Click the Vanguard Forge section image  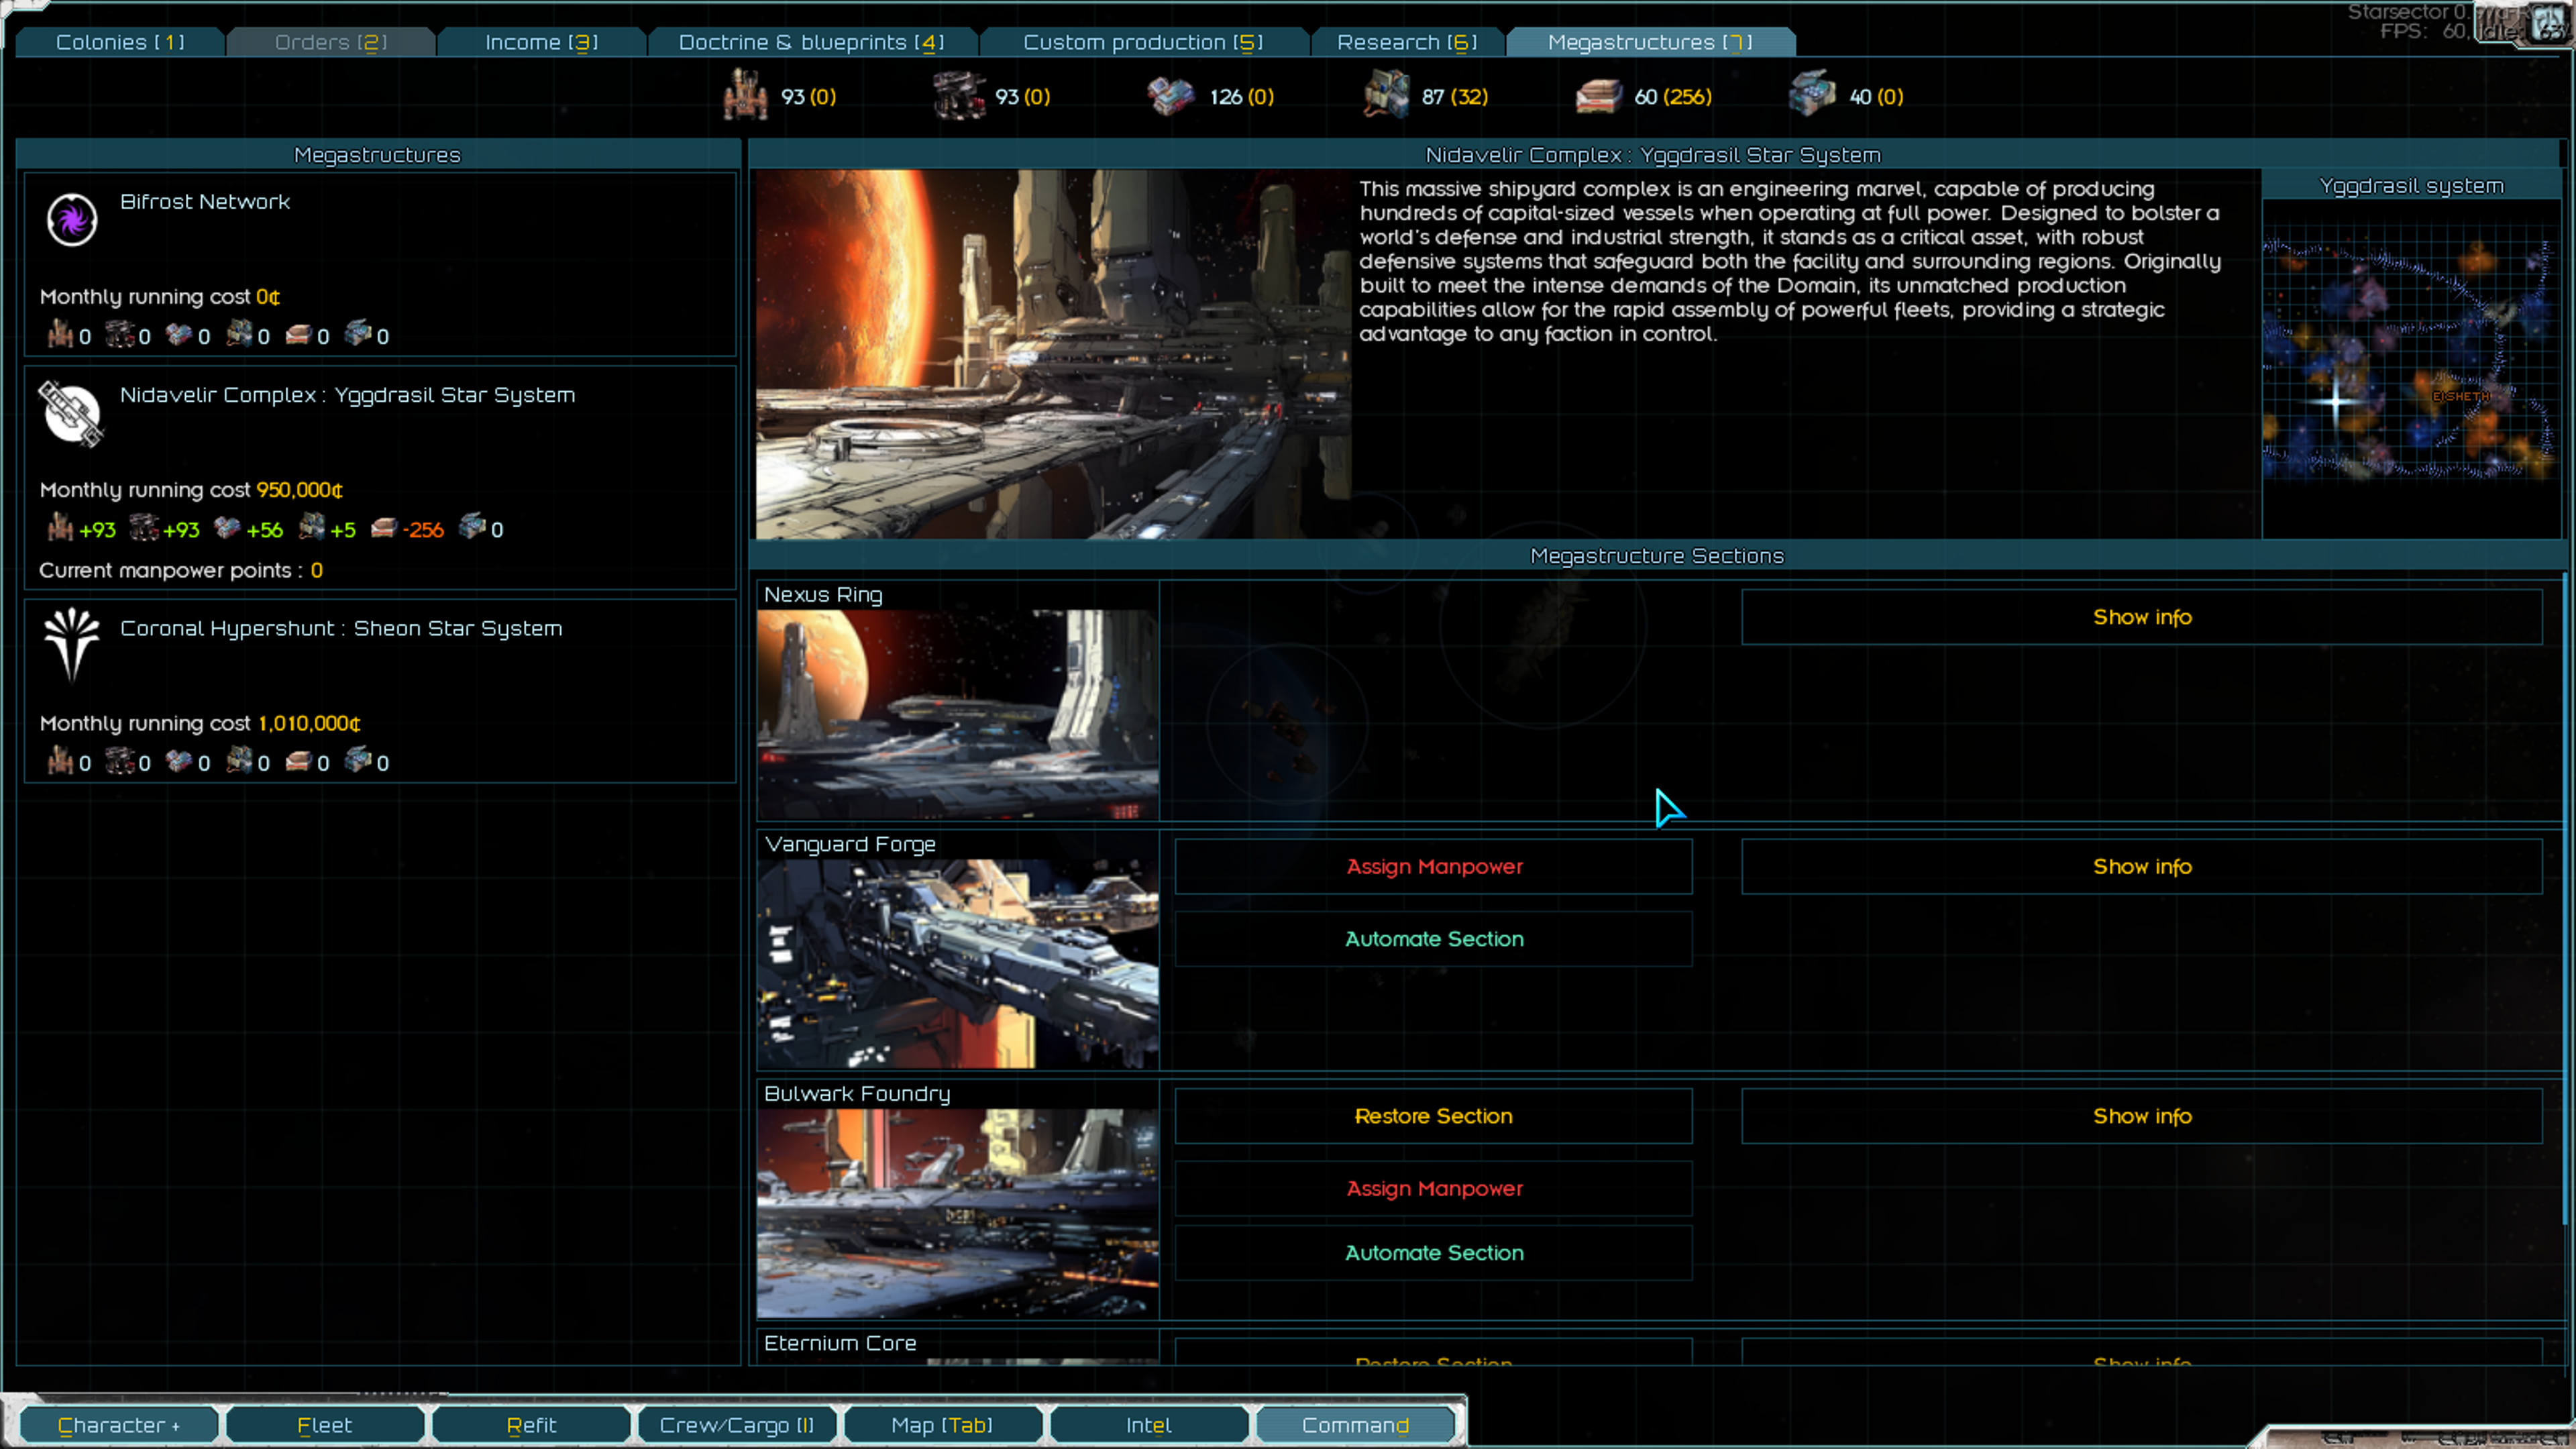[958, 964]
